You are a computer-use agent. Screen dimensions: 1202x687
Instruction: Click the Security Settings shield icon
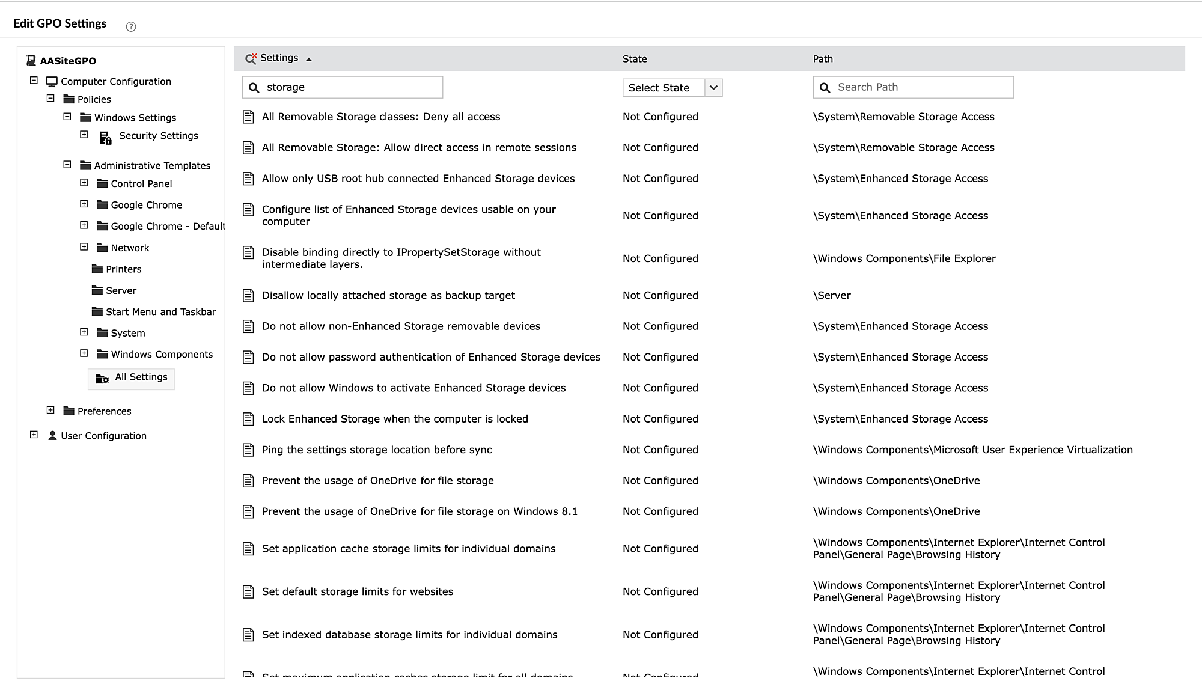tap(106, 138)
